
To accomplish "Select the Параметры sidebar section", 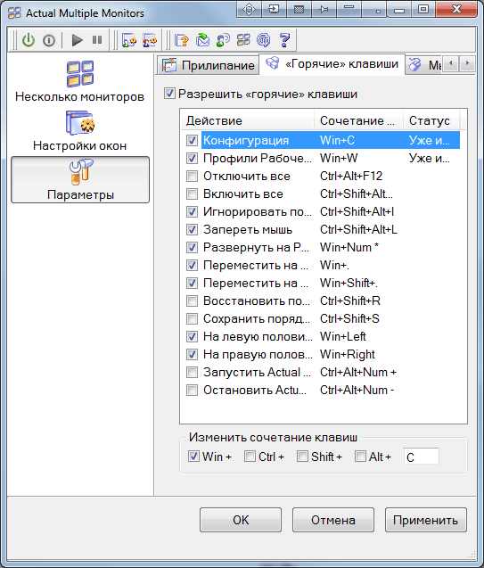I will [x=80, y=180].
